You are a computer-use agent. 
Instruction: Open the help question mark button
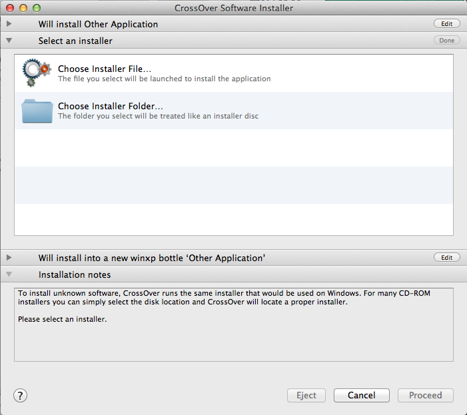20,396
